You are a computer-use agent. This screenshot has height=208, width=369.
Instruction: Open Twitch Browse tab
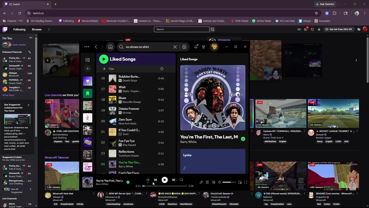[37, 29]
